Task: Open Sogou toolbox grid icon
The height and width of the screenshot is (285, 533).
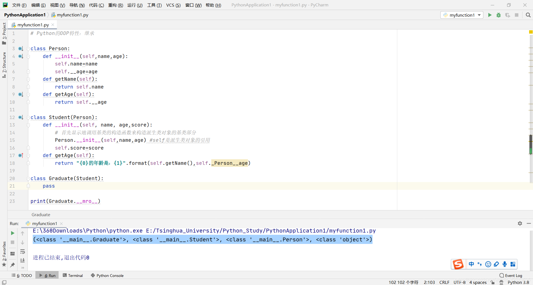Action: pyautogui.click(x=513, y=264)
